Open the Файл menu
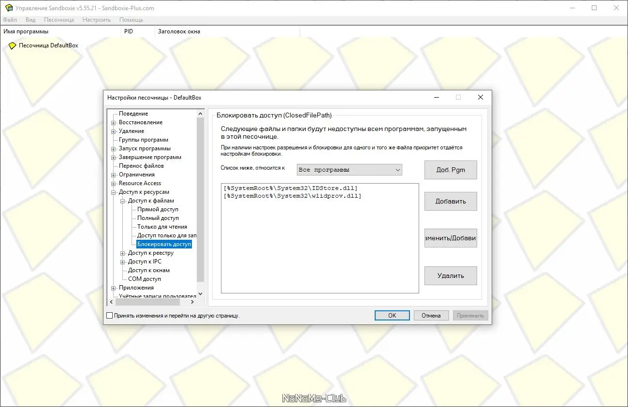Image resolution: width=628 pixels, height=407 pixels. (x=10, y=20)
